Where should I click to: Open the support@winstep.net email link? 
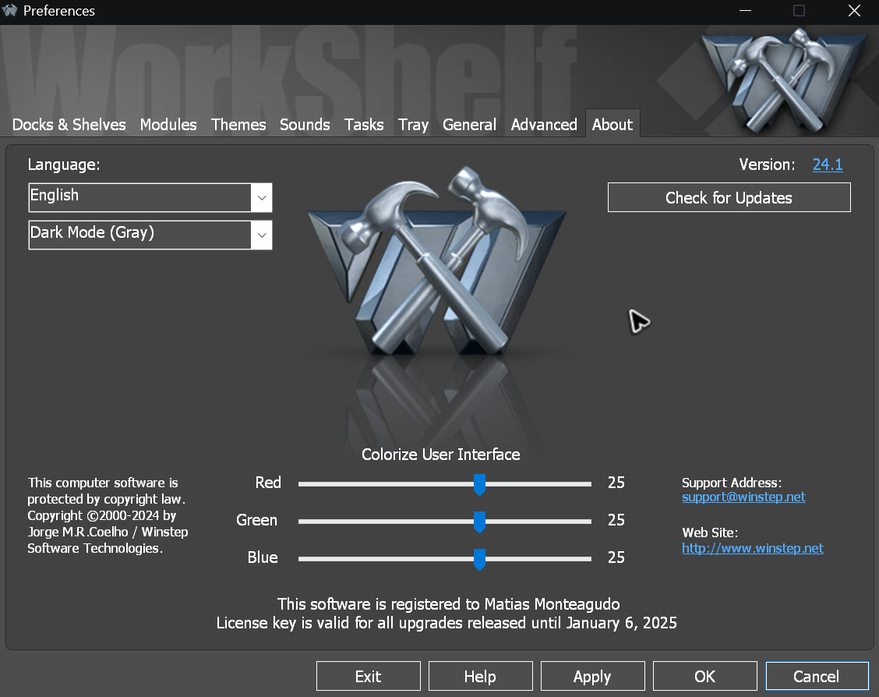tap(743, 497)
